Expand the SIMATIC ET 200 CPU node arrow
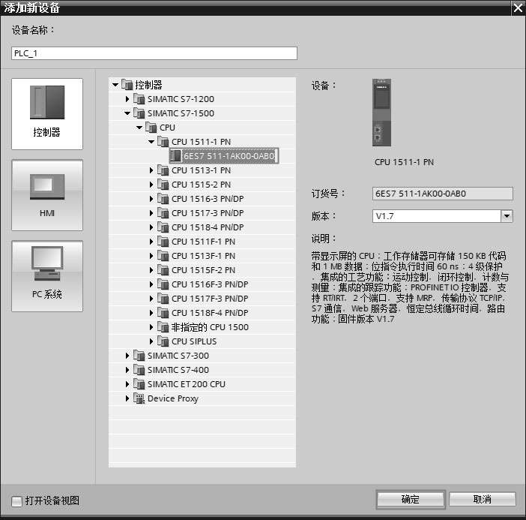The height and width of the screenshot is (520, 526). (x=127, y=384)
